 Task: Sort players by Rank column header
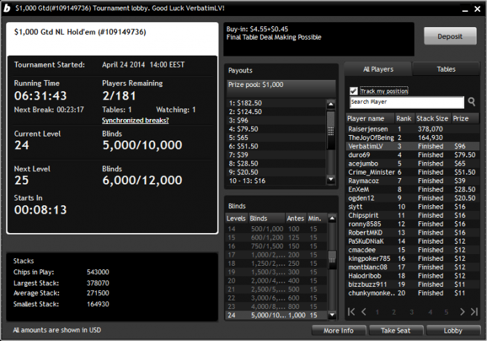tap(404, 118)
